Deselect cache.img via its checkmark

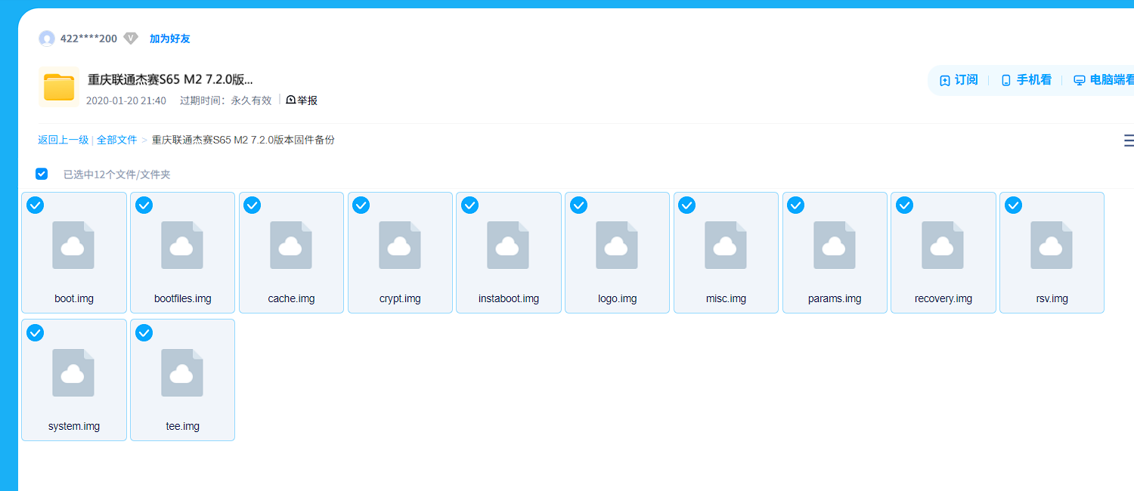click(x=253, y=205)
